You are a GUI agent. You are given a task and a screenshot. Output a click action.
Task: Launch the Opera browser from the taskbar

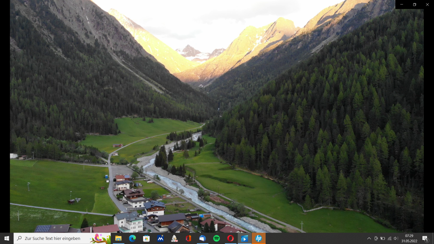[x=230, y=238]
